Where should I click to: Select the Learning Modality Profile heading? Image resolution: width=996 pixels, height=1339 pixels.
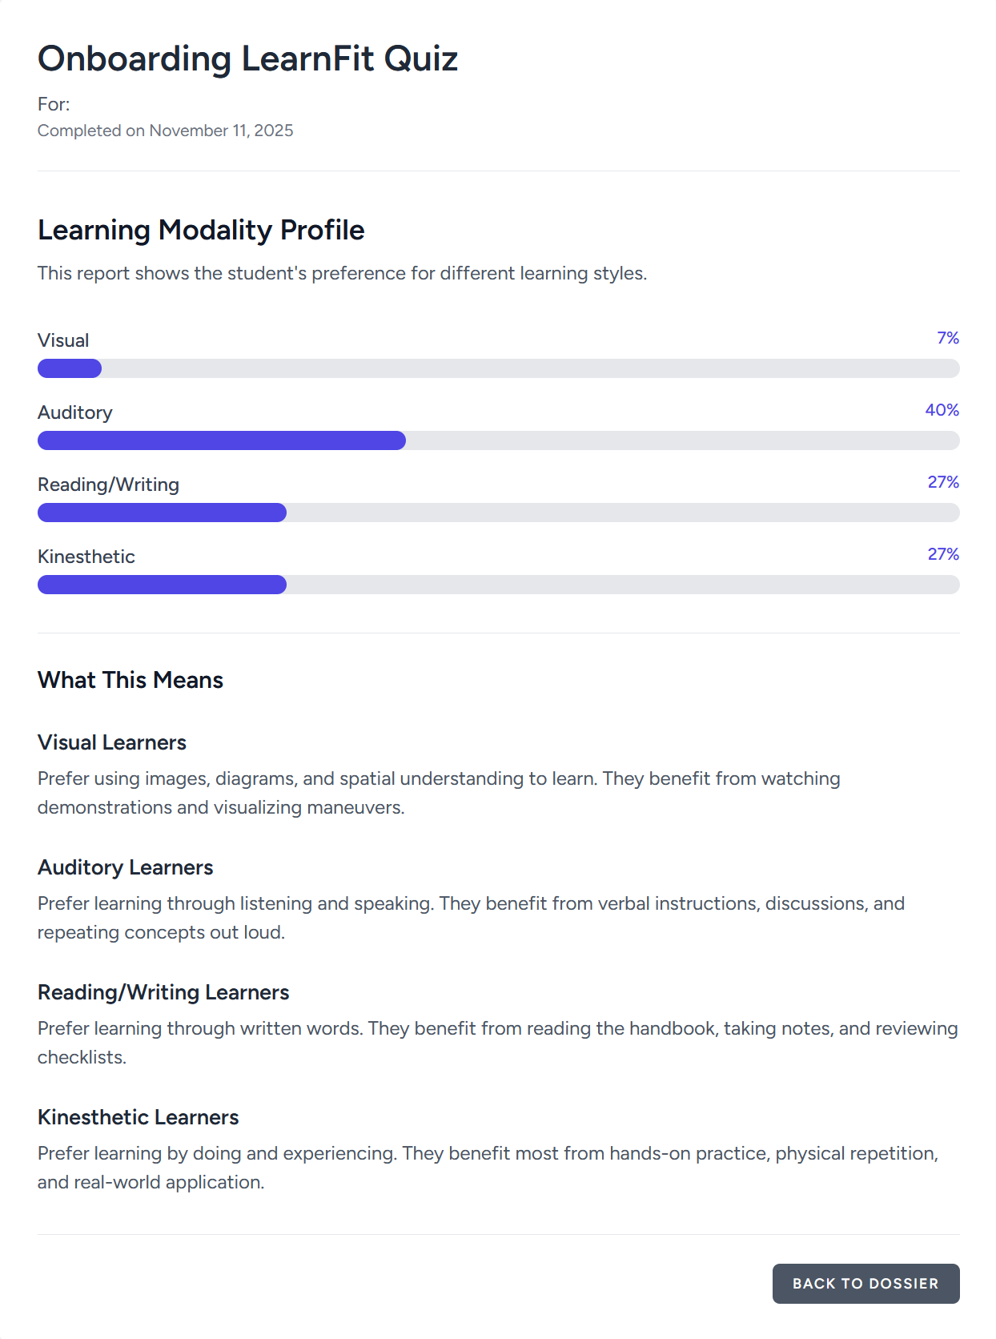pyautogui.click(x=200, y=230)
